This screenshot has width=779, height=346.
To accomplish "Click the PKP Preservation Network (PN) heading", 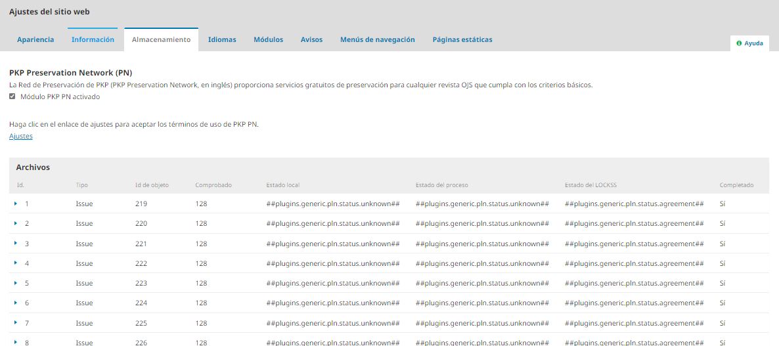I will point(70,73).
